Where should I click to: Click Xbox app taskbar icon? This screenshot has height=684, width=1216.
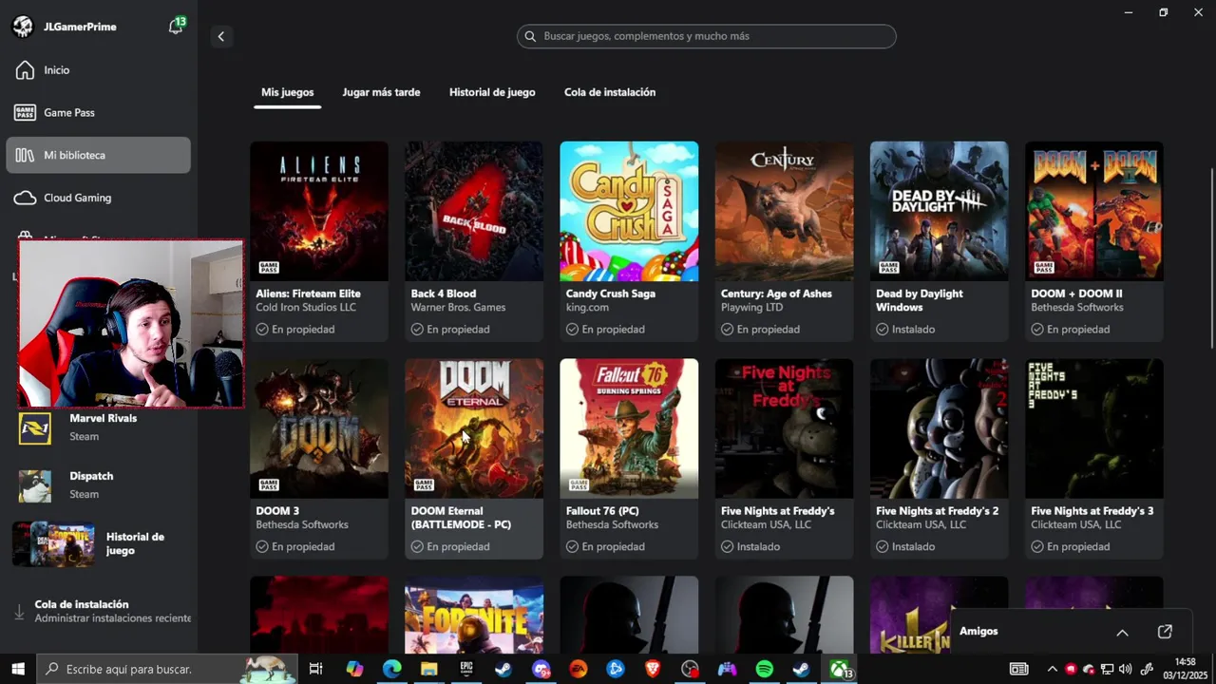coord(840,669)
